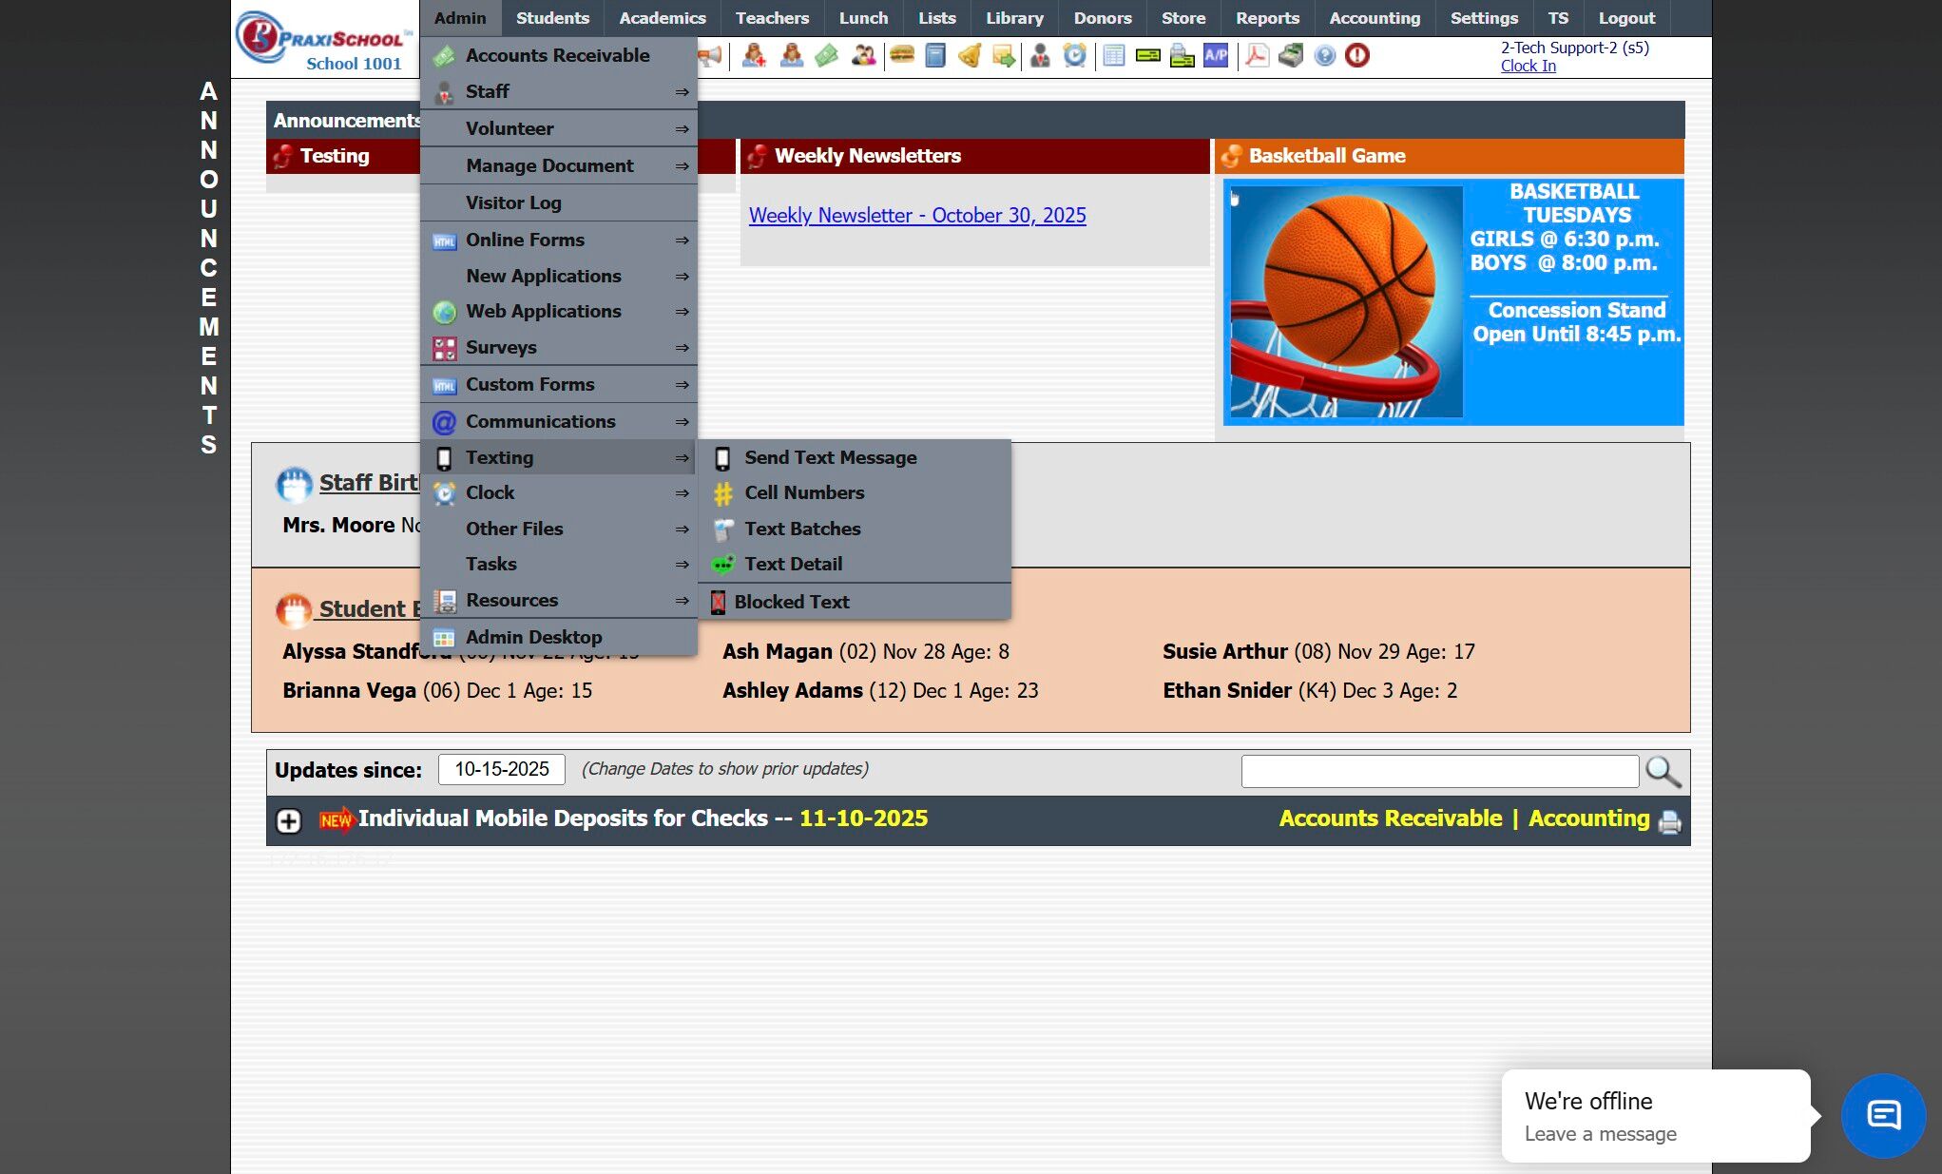1942x1174 pixels.
Task: Select Send Text Message from Texting submenu
Action: point(830,457)
